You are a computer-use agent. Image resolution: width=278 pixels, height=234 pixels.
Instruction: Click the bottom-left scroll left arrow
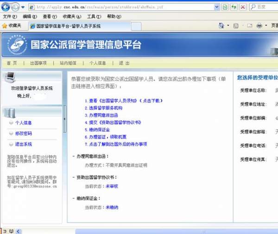click(18, 231)
